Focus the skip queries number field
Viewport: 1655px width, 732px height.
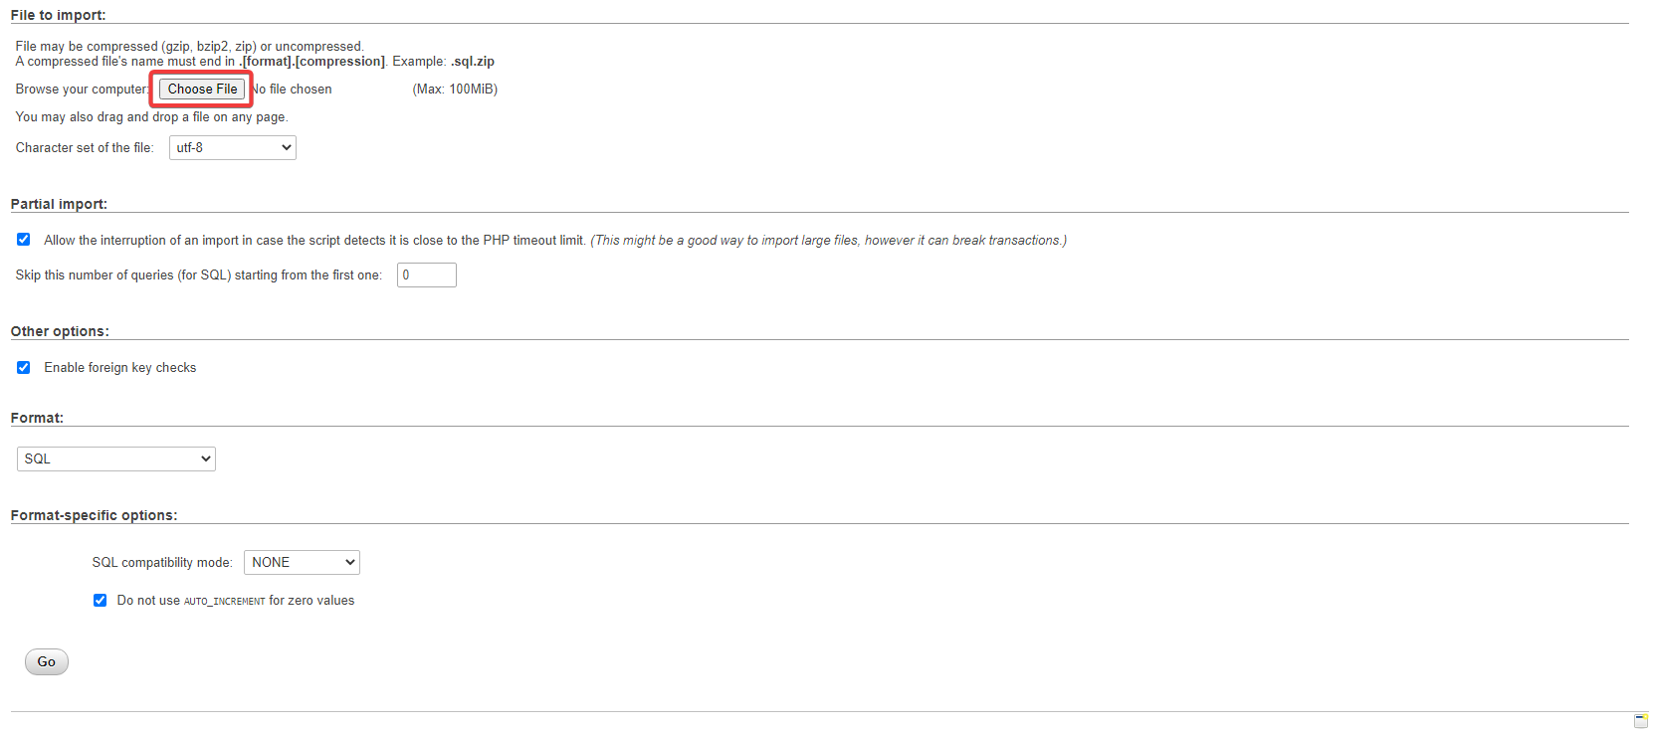click(x=426, y=275)
